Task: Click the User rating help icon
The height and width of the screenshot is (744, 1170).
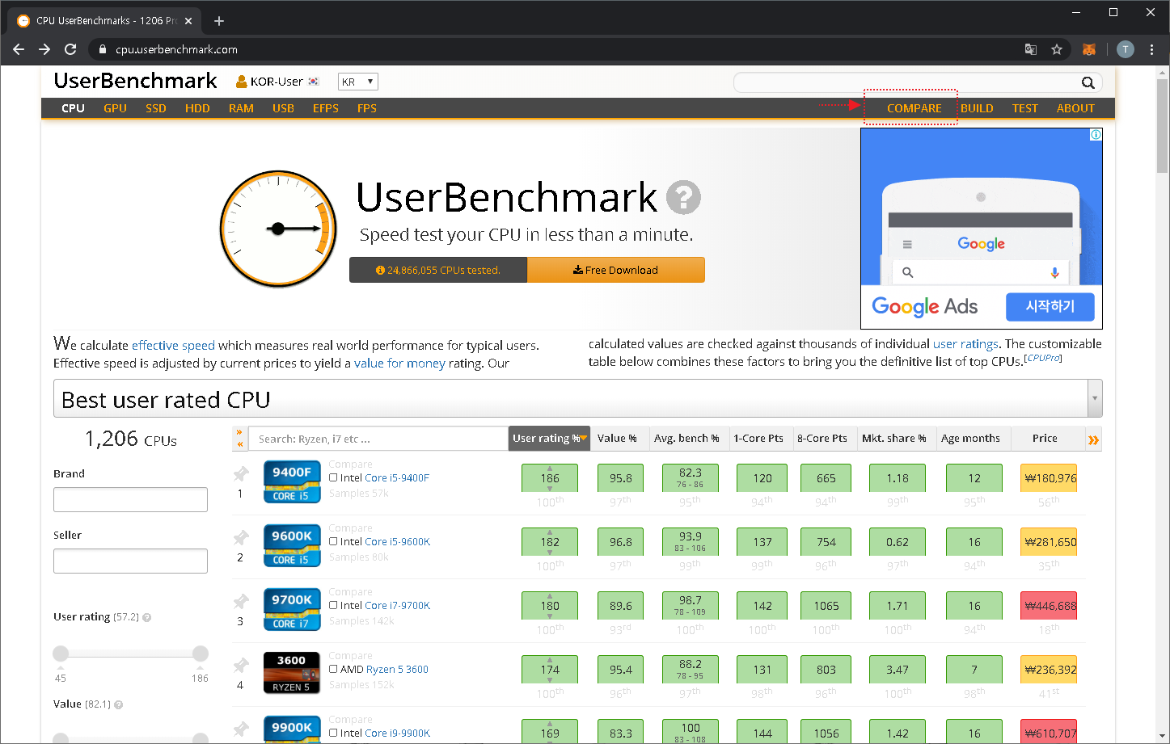Action: (146, 617)
